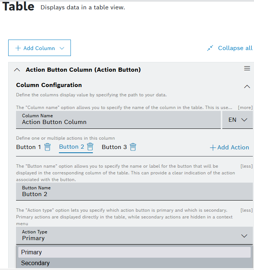Switch to the Button 1 tab
254x270 pixels.
[28, 147]
